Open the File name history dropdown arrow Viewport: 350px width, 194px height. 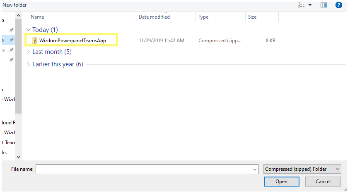(255, 169)
